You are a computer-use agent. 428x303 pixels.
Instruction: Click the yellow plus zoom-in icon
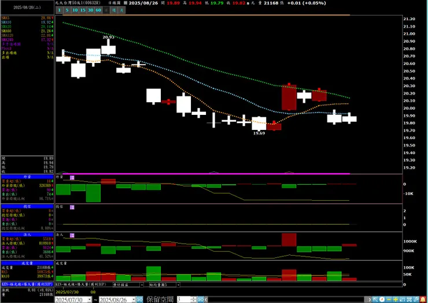point(396,300)
